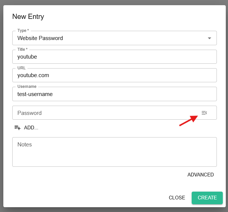
Task: Click the list-plus icon beside ADD
Action: [x=17, y=128]
